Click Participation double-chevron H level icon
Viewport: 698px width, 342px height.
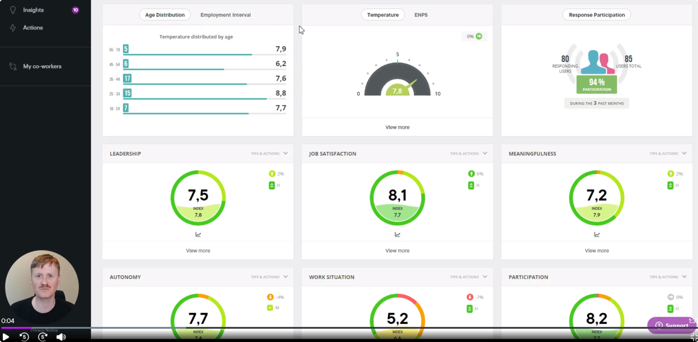[x=670, y=309]
